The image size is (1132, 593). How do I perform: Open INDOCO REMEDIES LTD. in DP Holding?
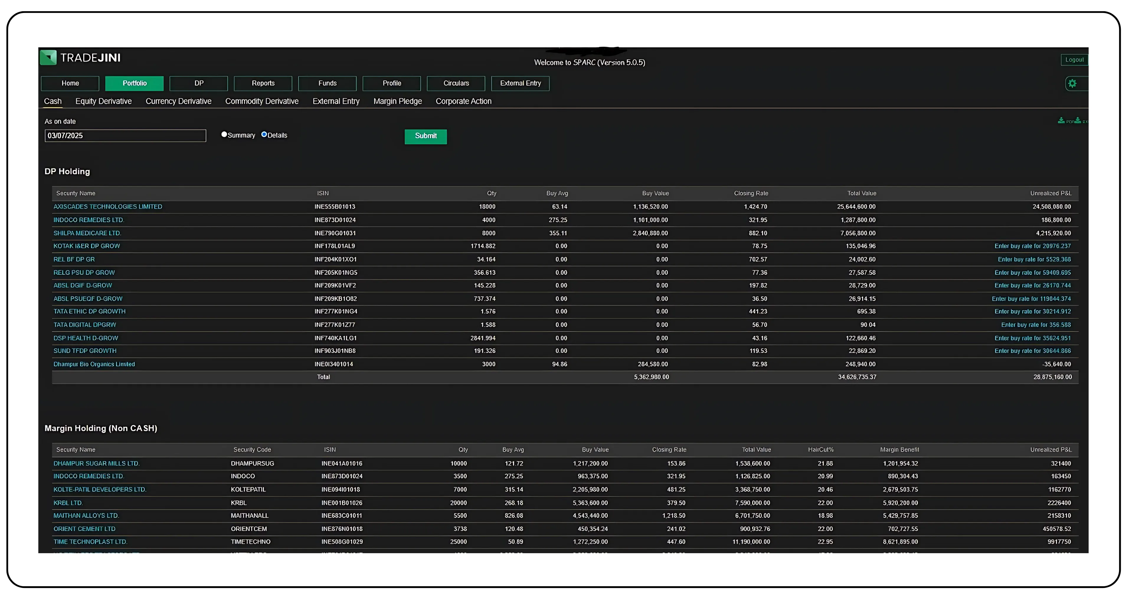(89, 219)
